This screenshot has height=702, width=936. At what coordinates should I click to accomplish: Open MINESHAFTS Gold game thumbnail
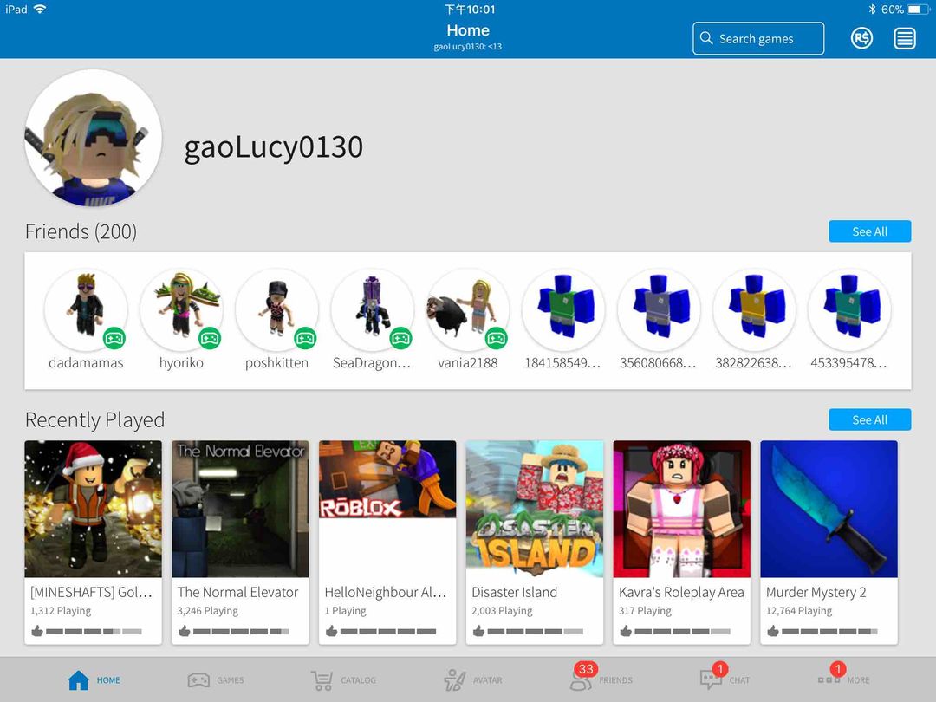coord(93,510)
